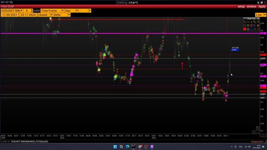Open the Day period dropdown
The image size is (267, 150).
pos(77,10)
